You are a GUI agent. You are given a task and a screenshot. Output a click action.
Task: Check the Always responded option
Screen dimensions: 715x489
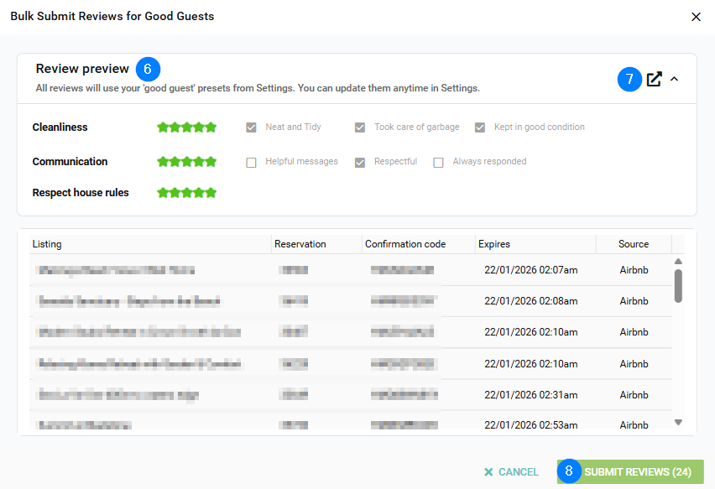tap(438, 163)
